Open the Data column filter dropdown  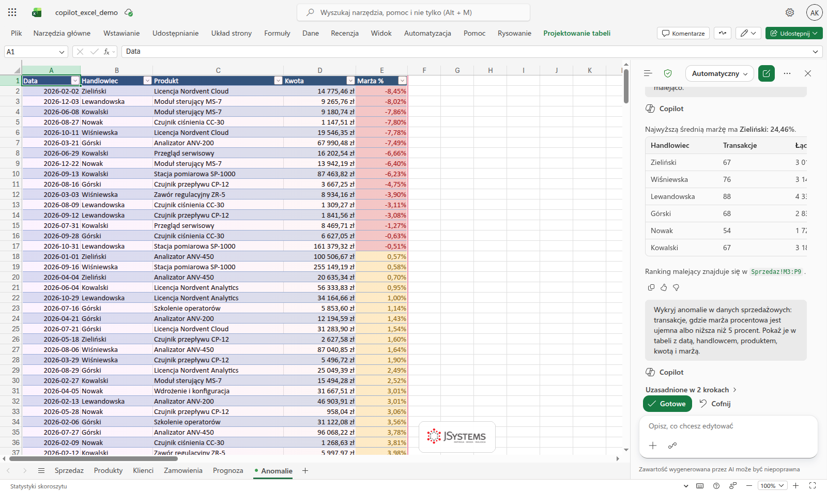pos(75,81)
